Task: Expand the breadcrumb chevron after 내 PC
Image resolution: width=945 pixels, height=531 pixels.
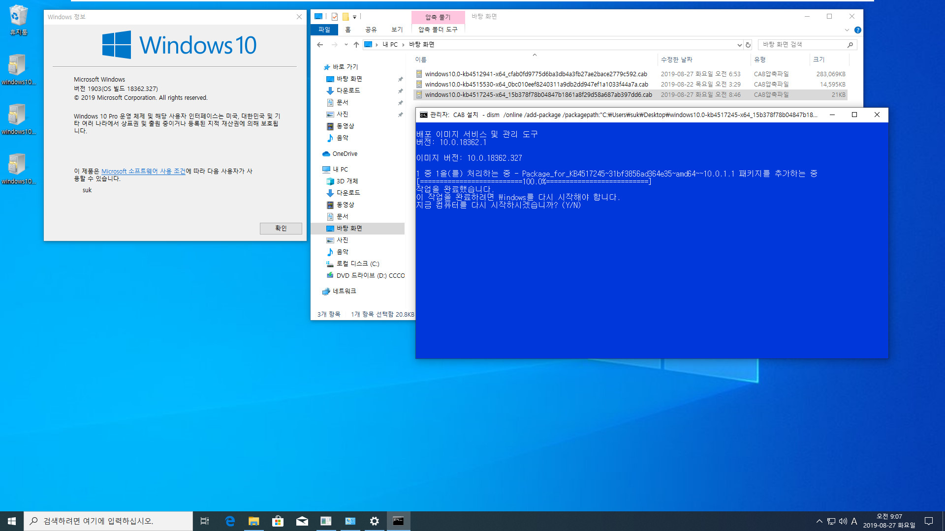Action: [x=403, y=45]
